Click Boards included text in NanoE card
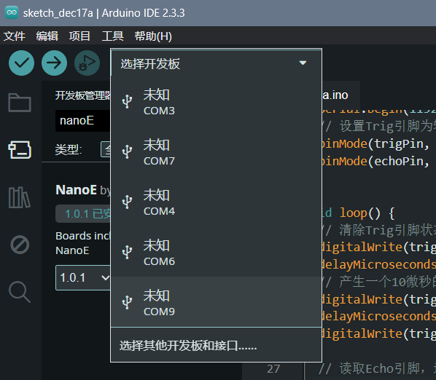The width and height of the screenshot is (436, 380). pyautogui.click(x=83, y=236)
